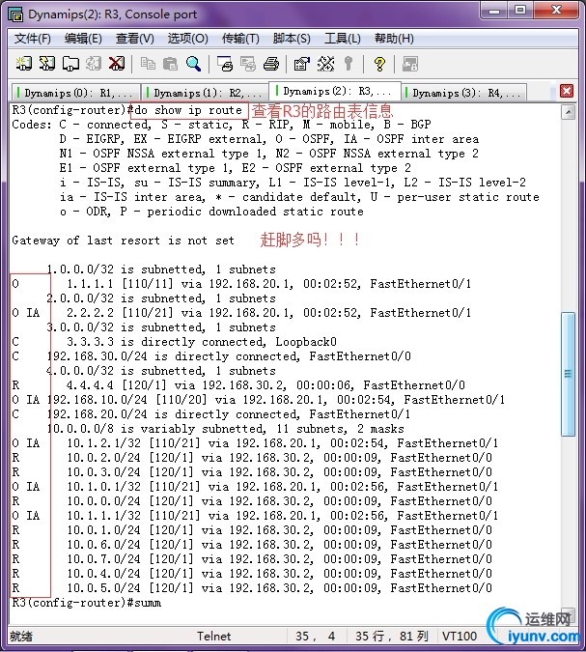The width and height of the screenshot is (586, 652).
Task: Open the 文件(F) menu
Action: pos(33,39)
